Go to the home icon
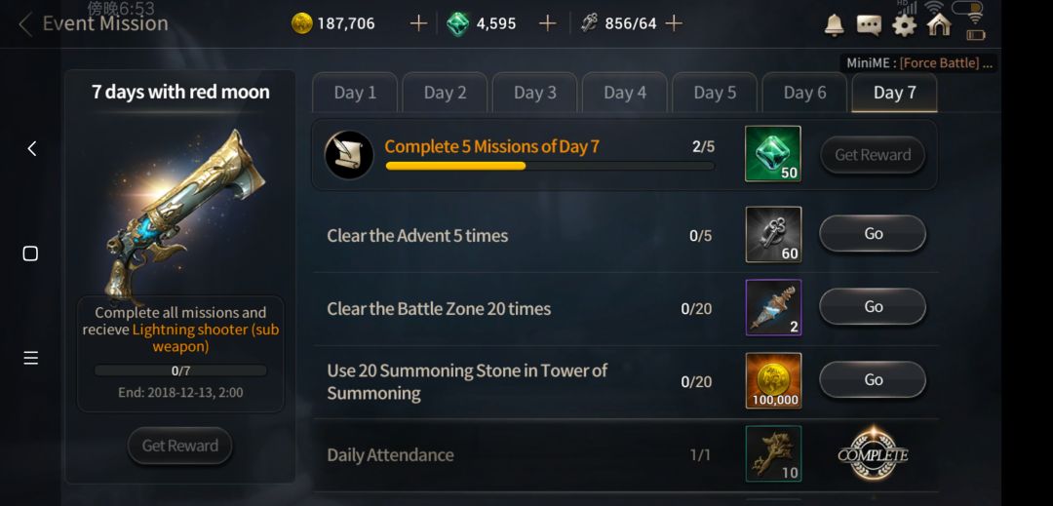1053x506 pixels. (939, 24)
